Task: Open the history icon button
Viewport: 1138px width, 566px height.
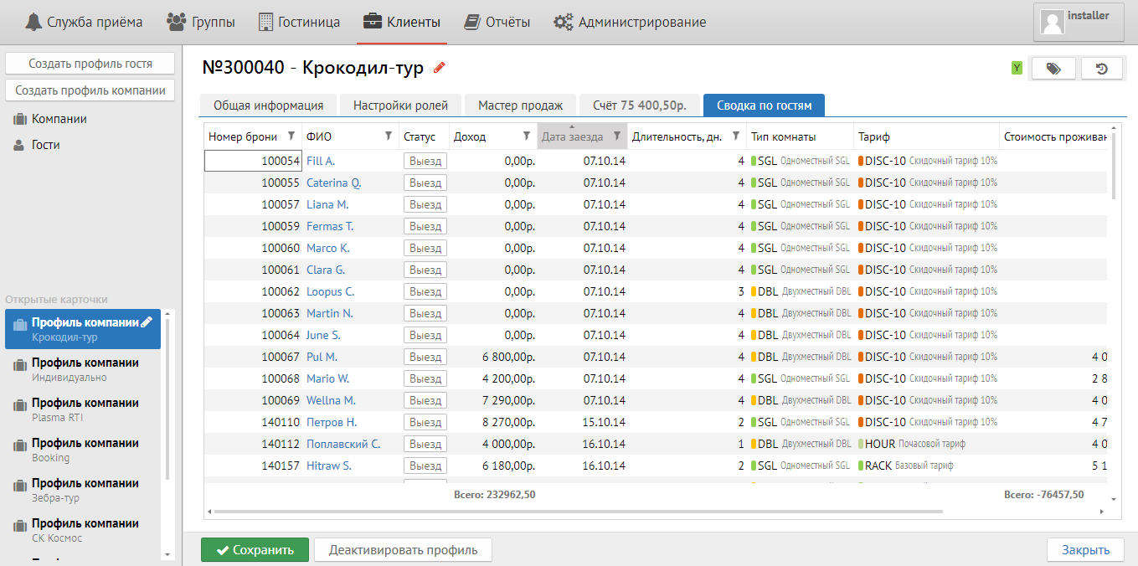Action: (1102, 69)
